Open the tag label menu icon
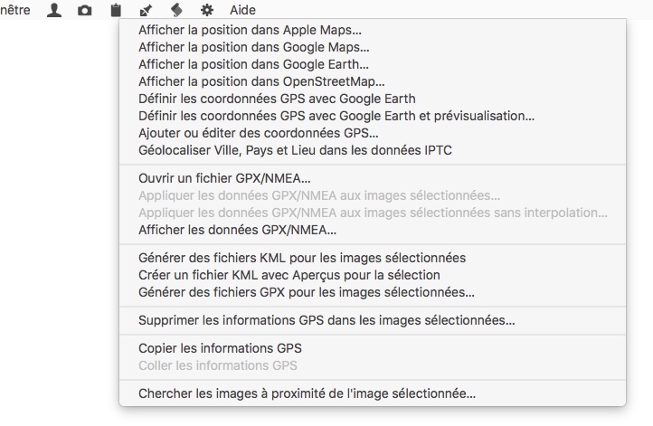653x426 pixels. pyautogui.click(x=176, y=10)
